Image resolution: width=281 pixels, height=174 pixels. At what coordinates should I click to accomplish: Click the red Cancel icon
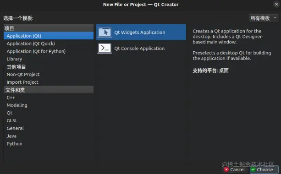(x=226, y=169)
